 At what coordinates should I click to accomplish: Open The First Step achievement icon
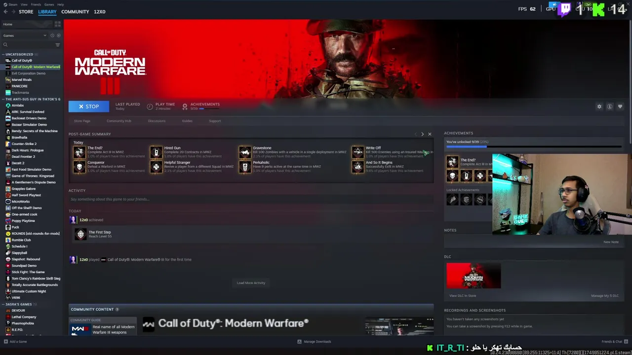80,234
